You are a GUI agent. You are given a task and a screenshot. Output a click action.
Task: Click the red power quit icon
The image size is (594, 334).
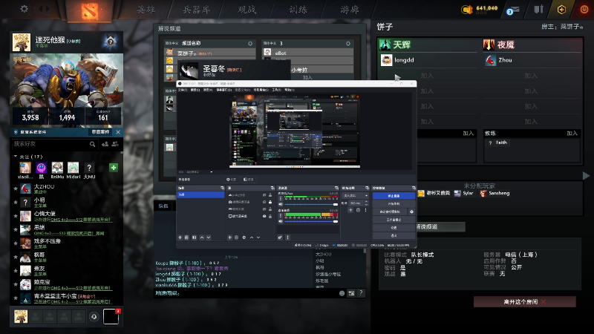pos(584,10)
